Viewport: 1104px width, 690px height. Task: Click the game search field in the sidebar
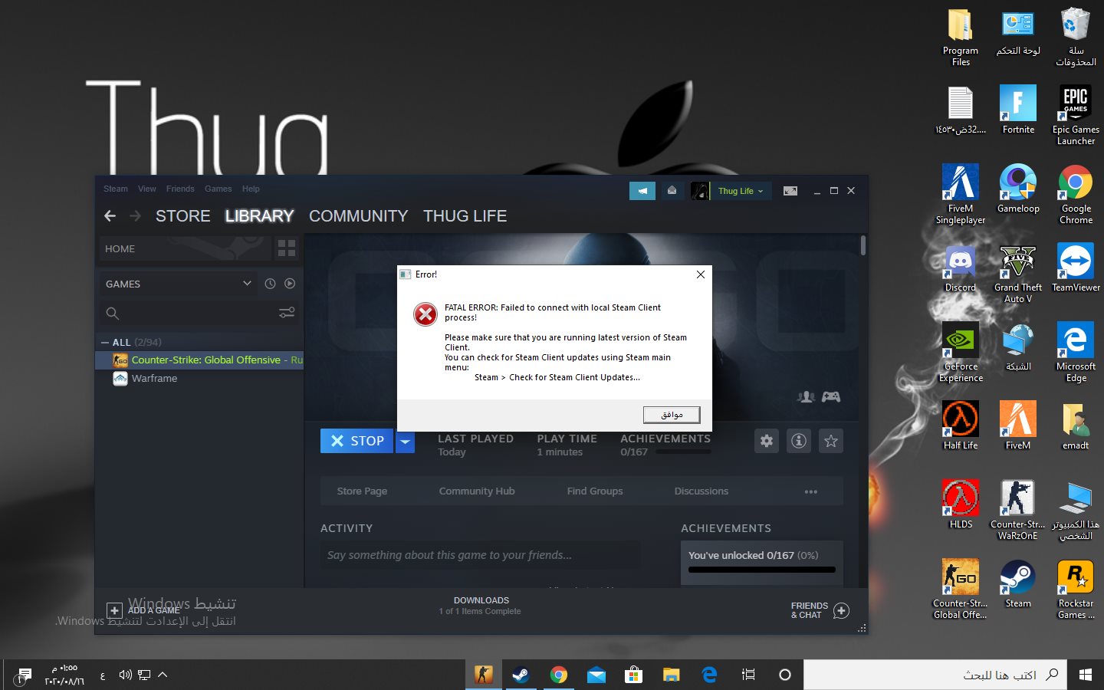click(x=184, y=312)
